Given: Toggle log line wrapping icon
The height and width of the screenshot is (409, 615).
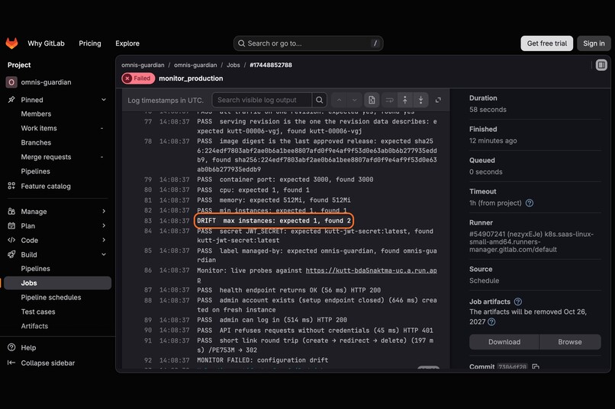Looking at the screenshot, I should click(x=389, y=101).
